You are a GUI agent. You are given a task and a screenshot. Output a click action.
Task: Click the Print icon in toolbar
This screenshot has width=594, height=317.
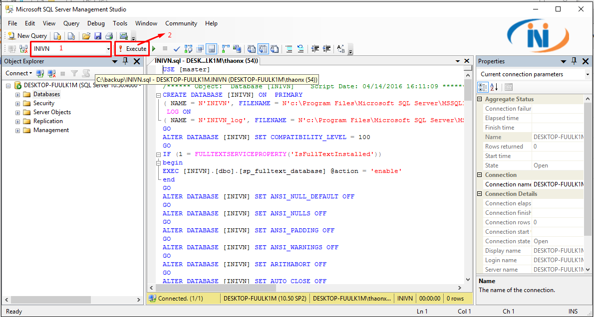coord(109,36)
